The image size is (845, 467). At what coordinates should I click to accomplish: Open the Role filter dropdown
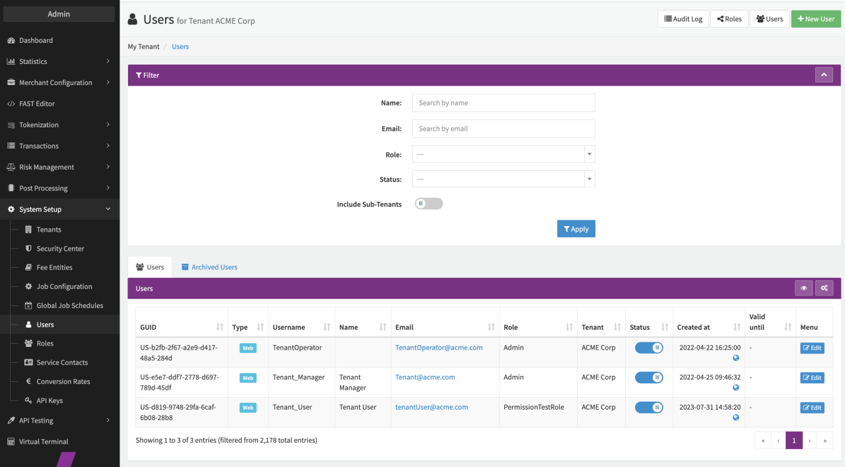coord(503,154)
